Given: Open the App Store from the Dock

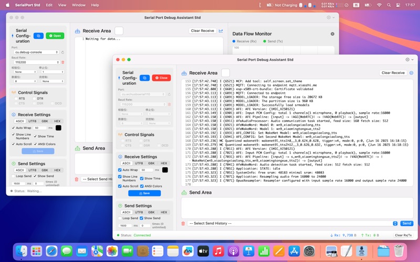Looking at the screenshot, I should point(294,251).
